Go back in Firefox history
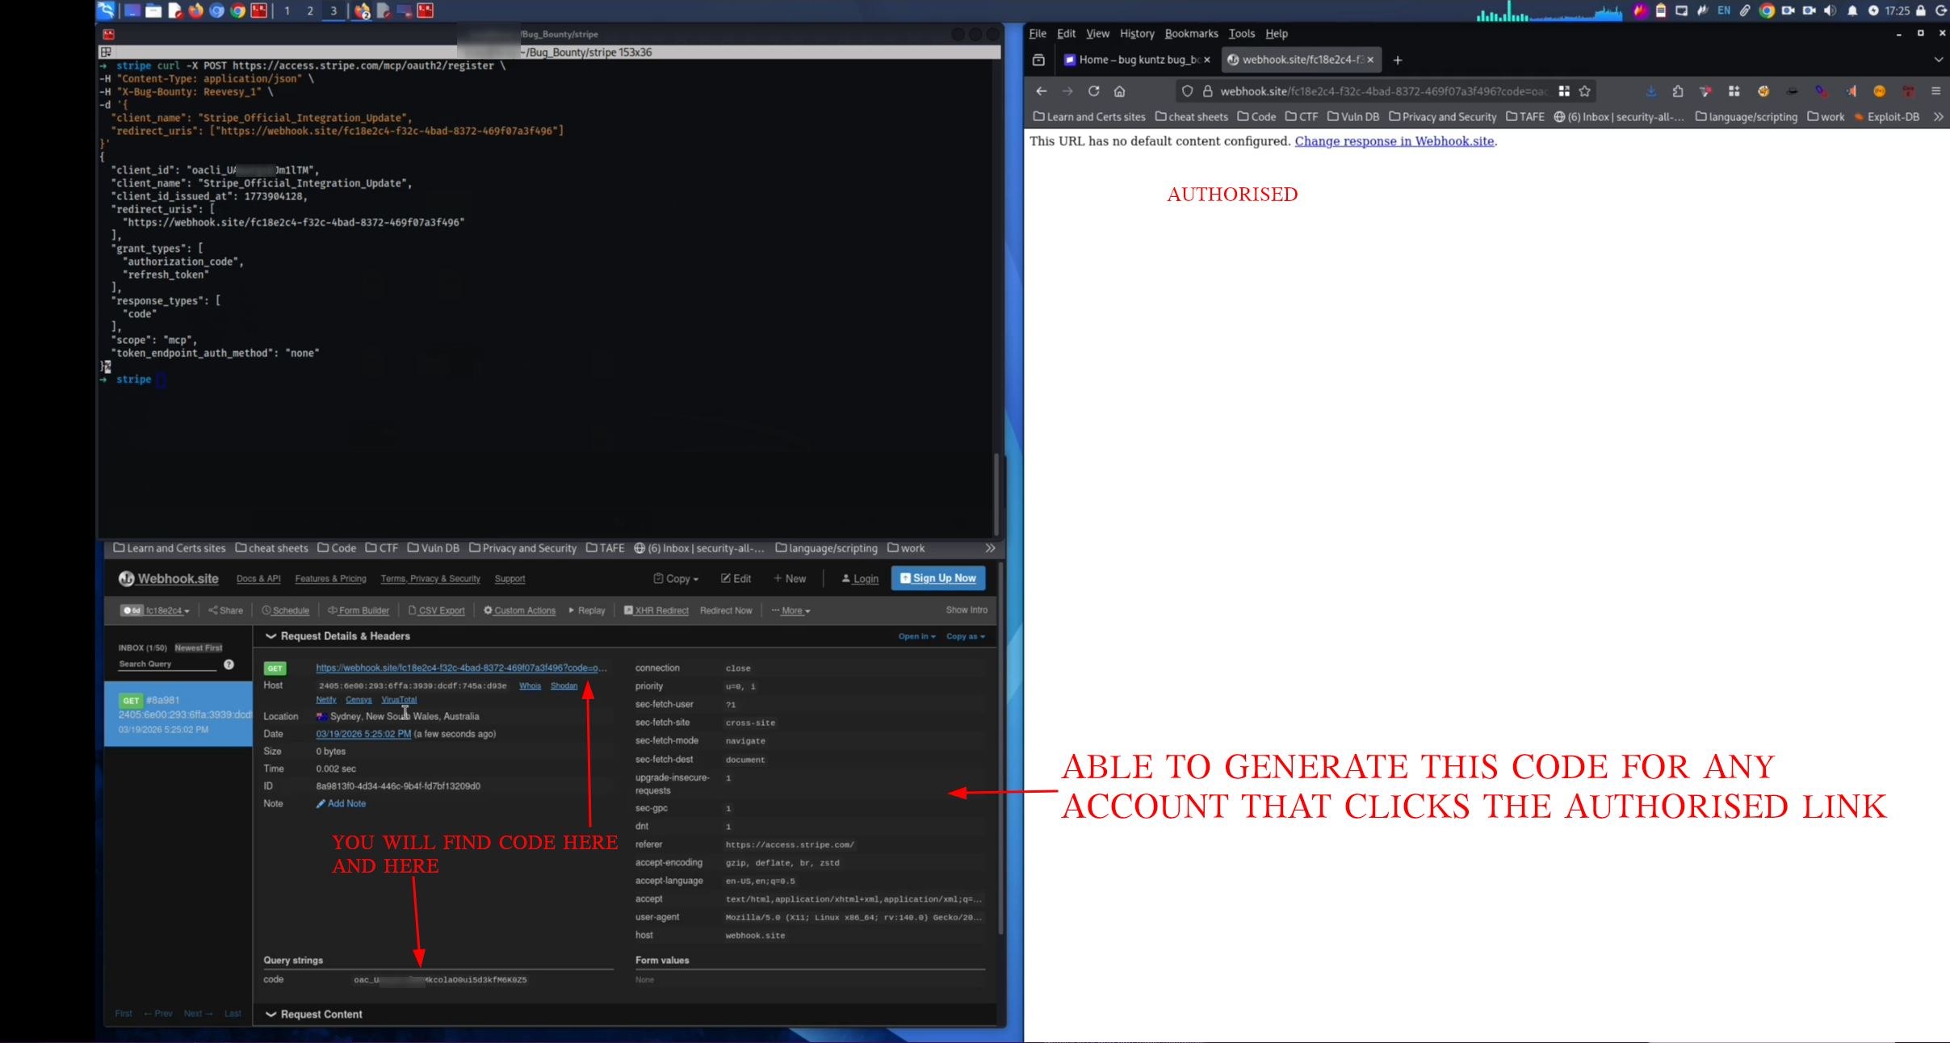Screen dimensions: 1950x1043 1042,91
